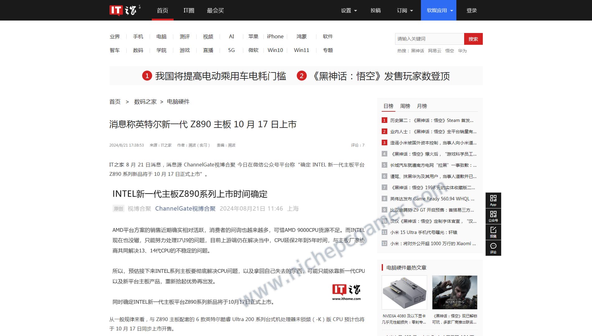Click 数码之家 in the breadcrumb

coord(145,102)
